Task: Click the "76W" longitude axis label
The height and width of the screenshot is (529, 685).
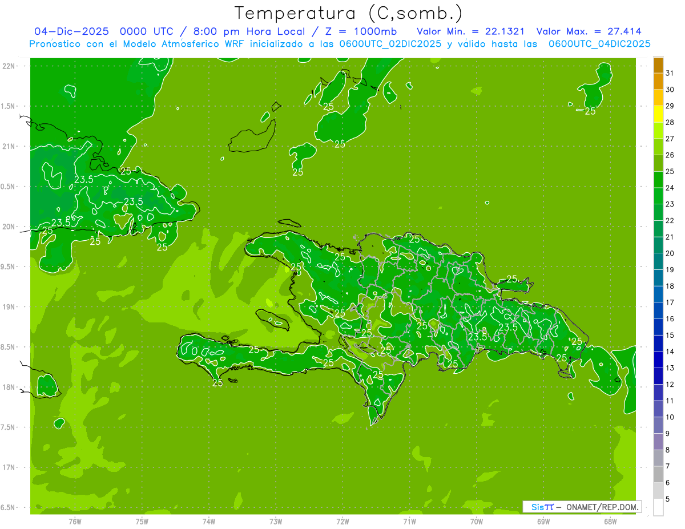Action: [75, 522]
